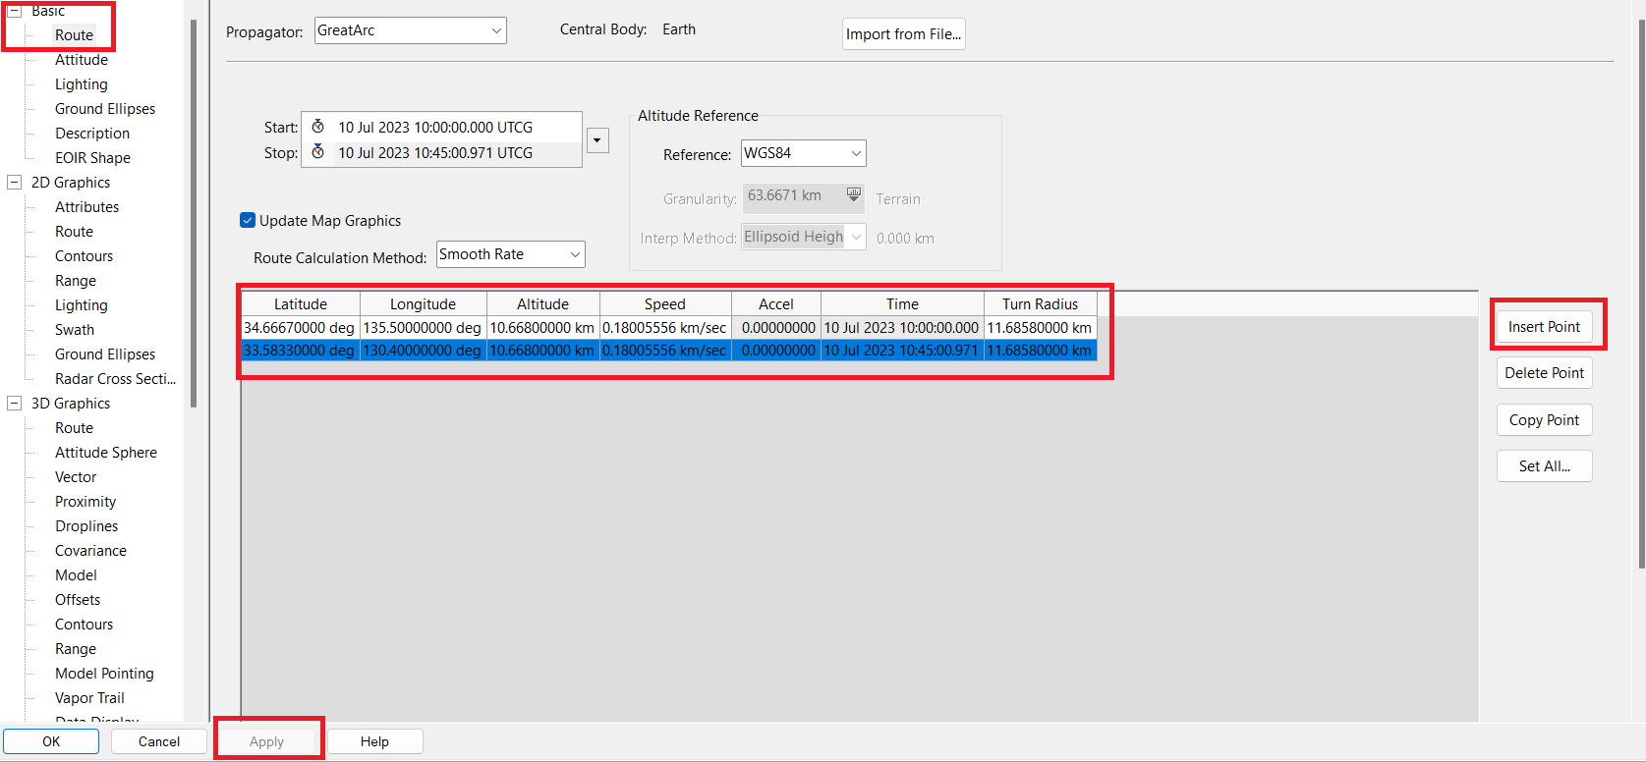1646x762 pixels.
Task: Click the OK button
Action: [x=51, y=741]
